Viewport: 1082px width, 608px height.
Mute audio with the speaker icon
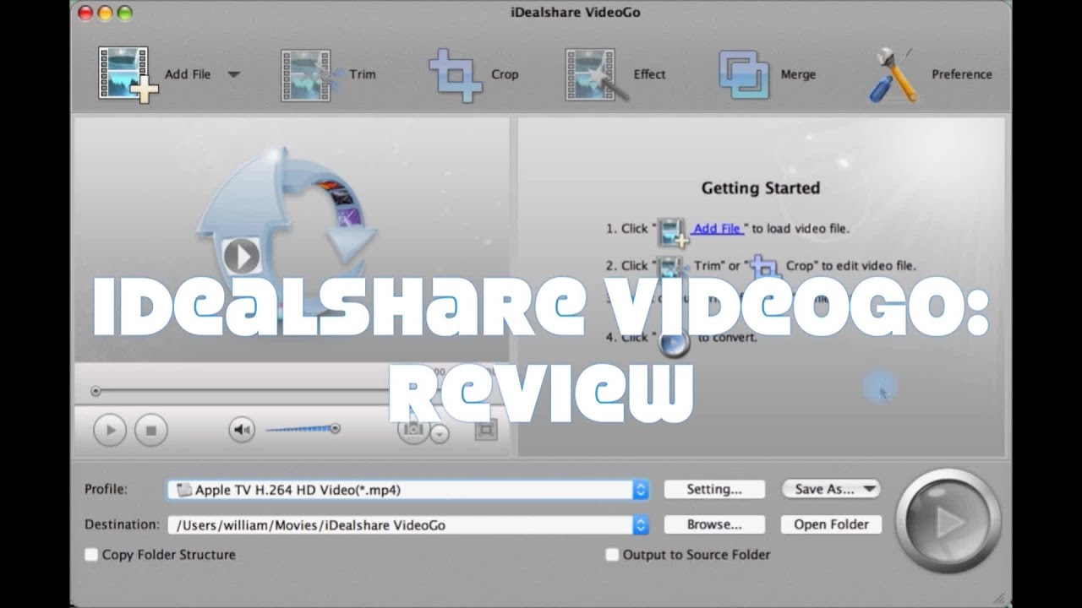[242, 431]
